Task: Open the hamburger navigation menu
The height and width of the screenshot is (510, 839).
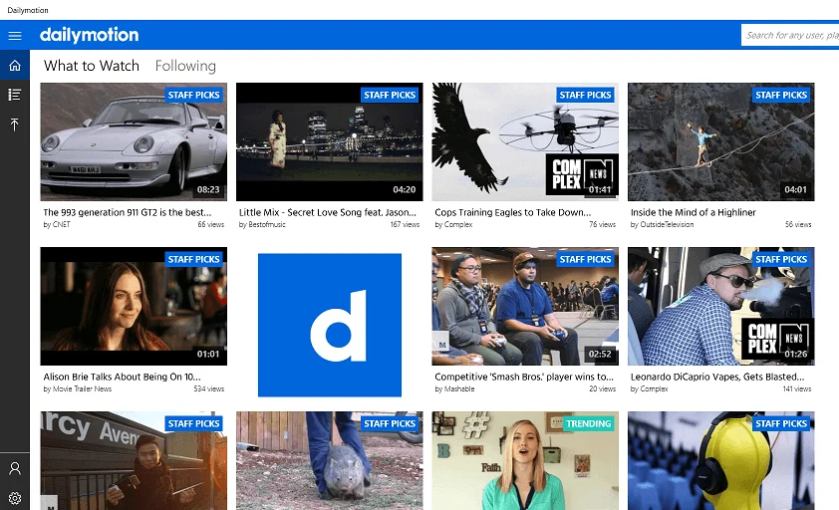Action: click(15, 36)
